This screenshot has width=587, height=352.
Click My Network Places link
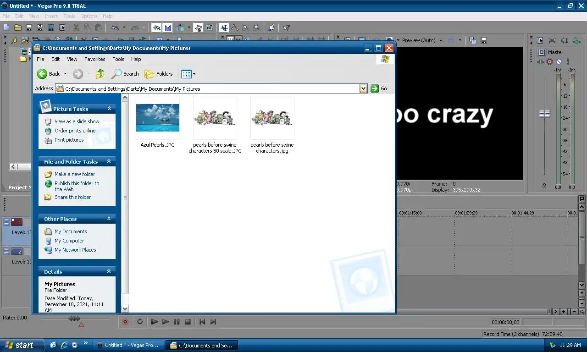pos(75,250)
